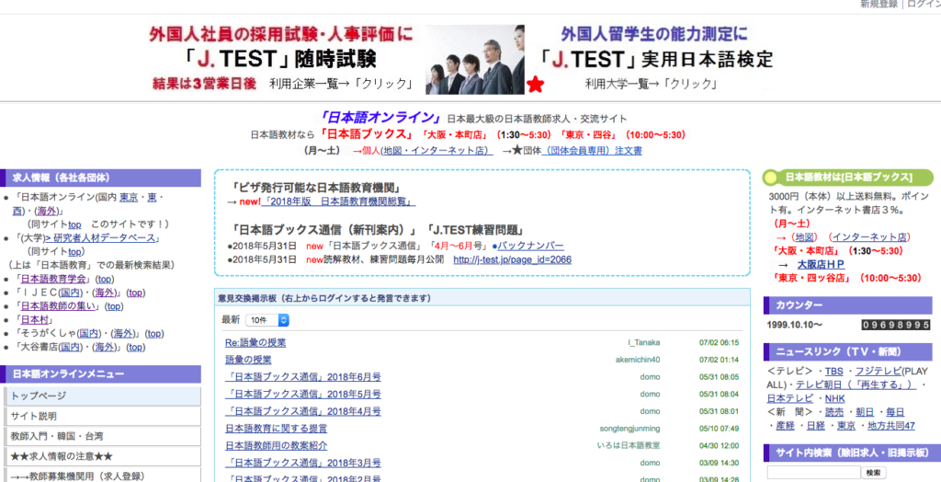This screenshot has height=482, width=941.
Task: Click 日本語教育学会 link in job list
Action: point(55,279)
